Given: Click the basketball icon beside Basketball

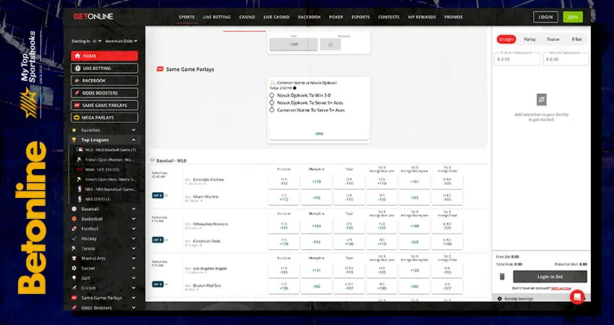Looking at the screenshot, I should tap(74, 219).
